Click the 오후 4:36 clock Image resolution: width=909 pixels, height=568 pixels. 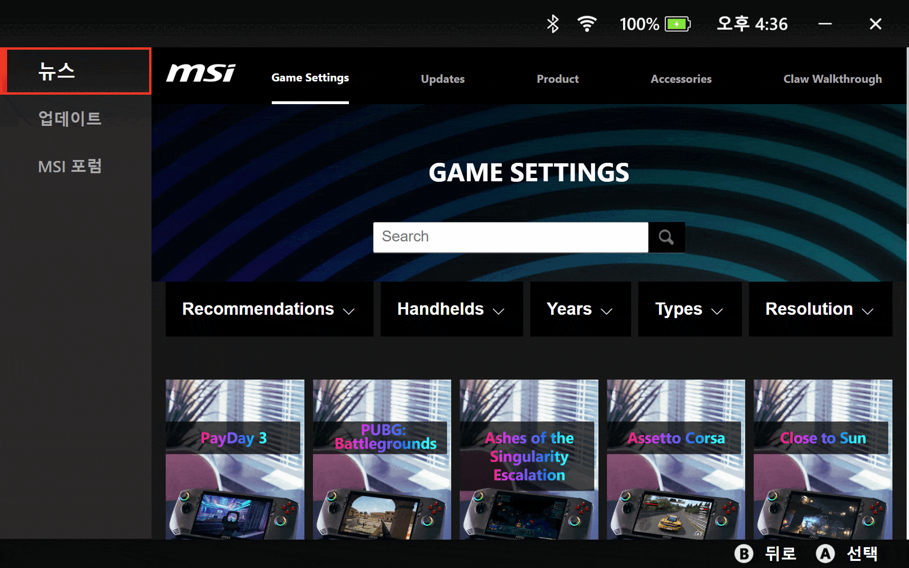[x=752, y=24]
